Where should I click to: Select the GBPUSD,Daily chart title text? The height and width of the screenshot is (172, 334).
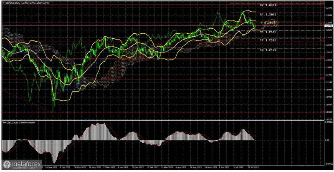coord(13,3)
